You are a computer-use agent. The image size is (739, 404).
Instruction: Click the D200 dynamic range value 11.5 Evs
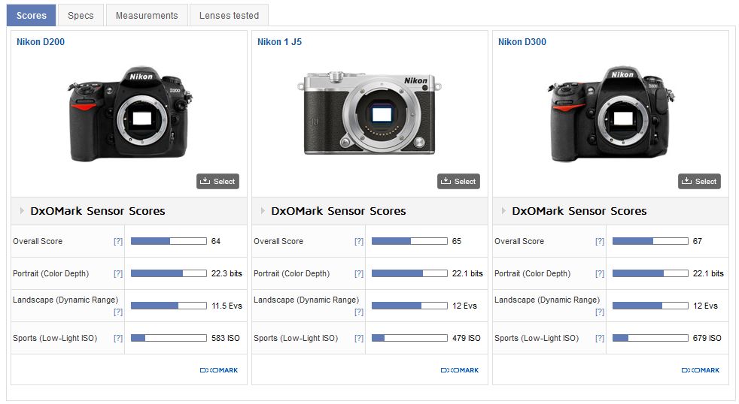tap(227, 306)
